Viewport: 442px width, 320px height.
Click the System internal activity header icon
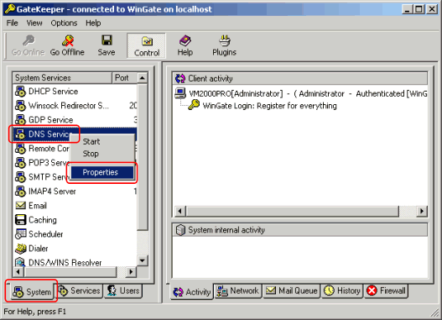coord(180,230)
